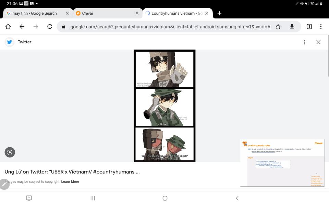Screen dimensions: 329x205
Task: Go back with the toolbar arrow
Action: (x=22, y=27)
